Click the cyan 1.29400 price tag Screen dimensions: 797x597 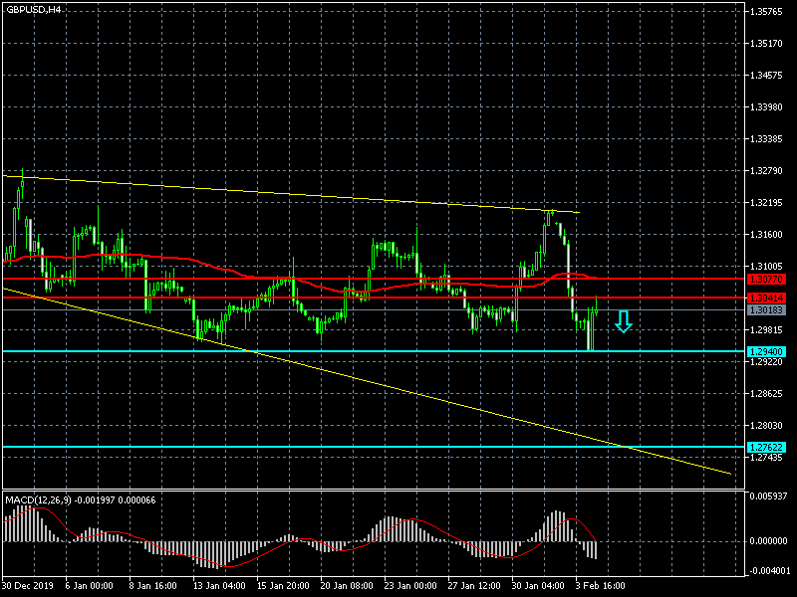(x=766, y=352)
